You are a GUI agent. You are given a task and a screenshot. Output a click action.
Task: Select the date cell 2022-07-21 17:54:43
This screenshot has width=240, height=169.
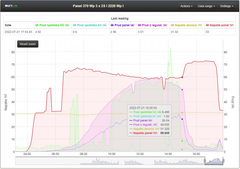pyautogui.click(x=18, y=32)
